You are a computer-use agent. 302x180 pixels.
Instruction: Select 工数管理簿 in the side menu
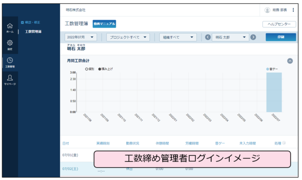click(x=33, y=32)
